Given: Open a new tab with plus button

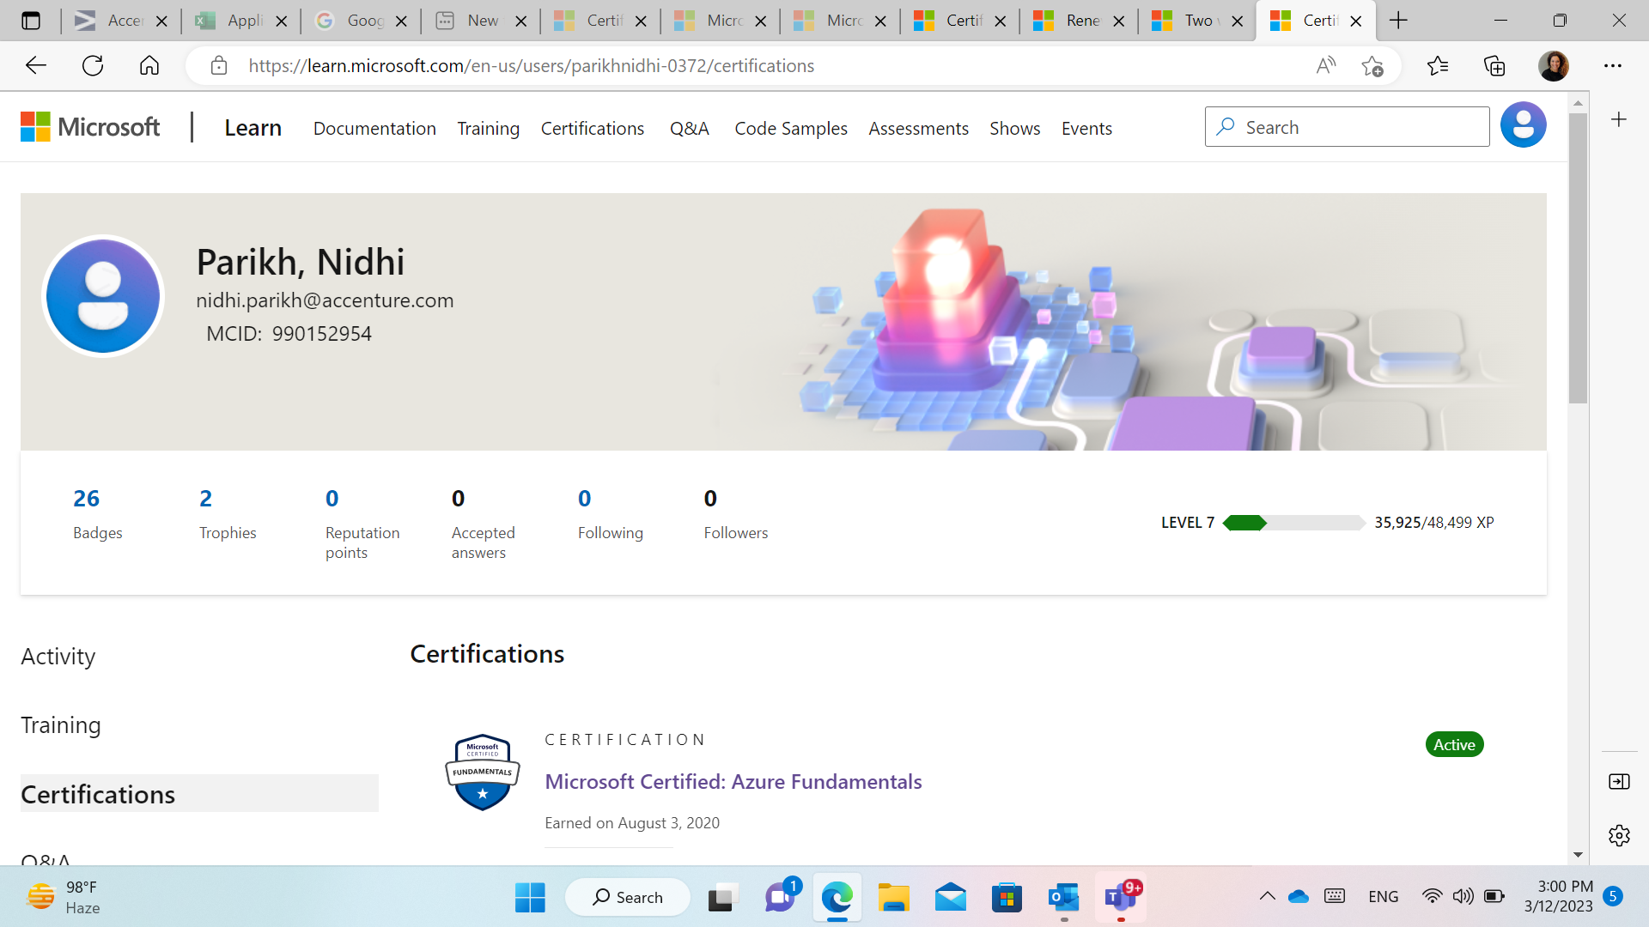Looking at the screenshot, I should pos(1398,21).
